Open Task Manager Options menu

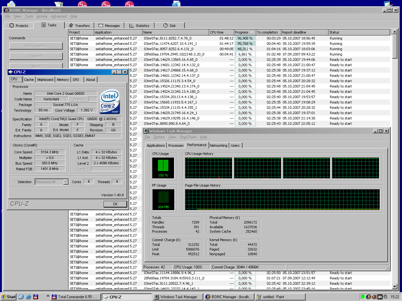[159, 137]
